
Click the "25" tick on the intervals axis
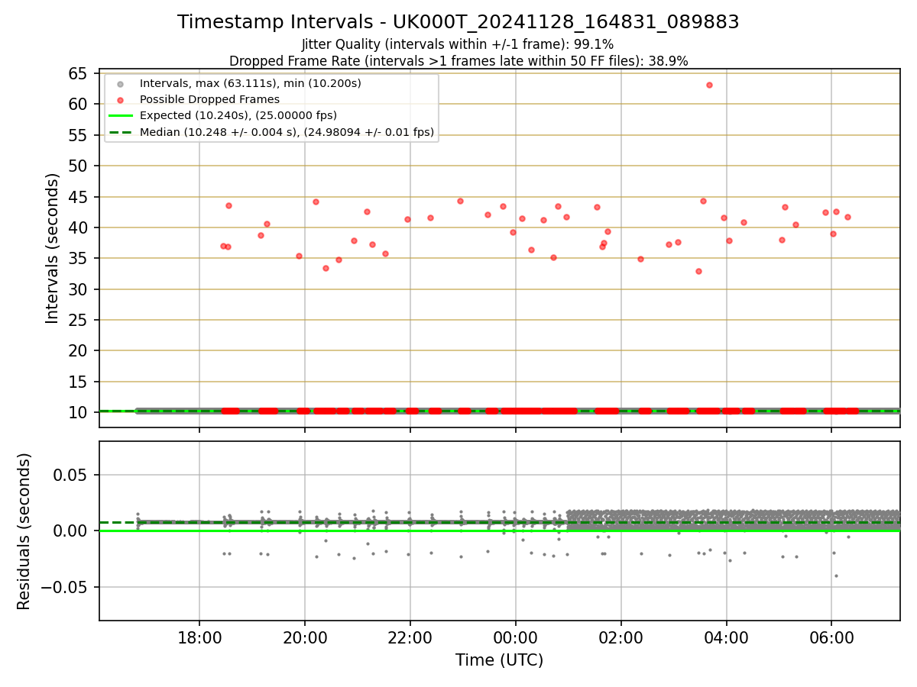[x=79, y=320]
